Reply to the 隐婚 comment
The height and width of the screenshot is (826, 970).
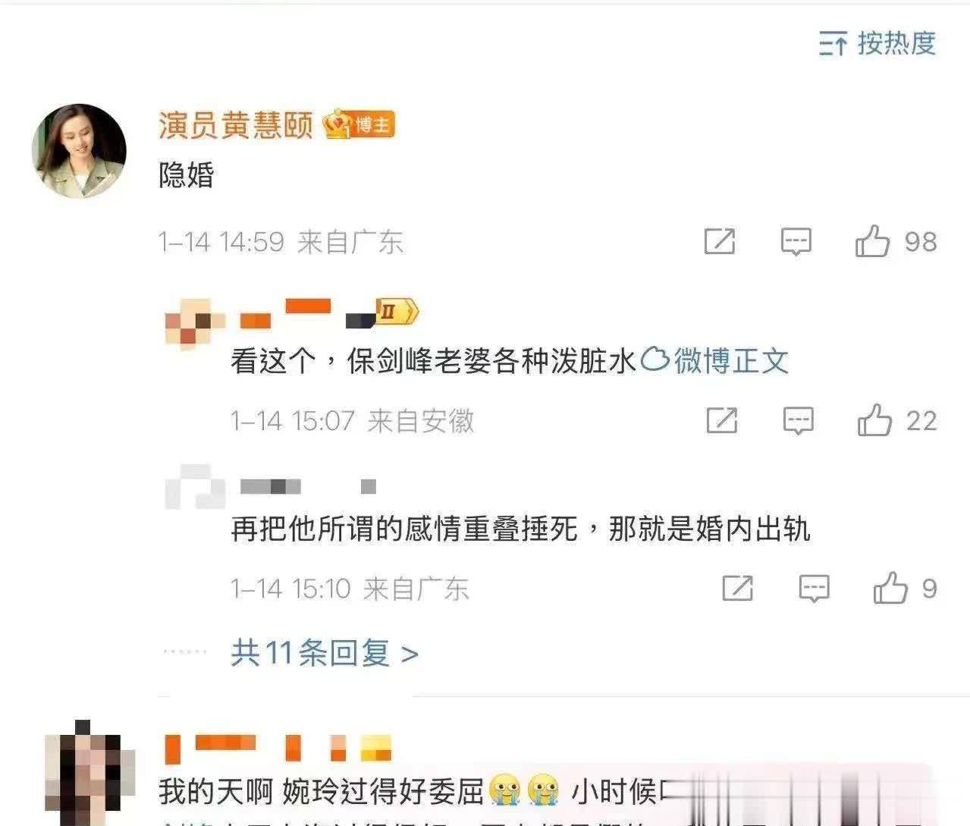coord(796,242)
